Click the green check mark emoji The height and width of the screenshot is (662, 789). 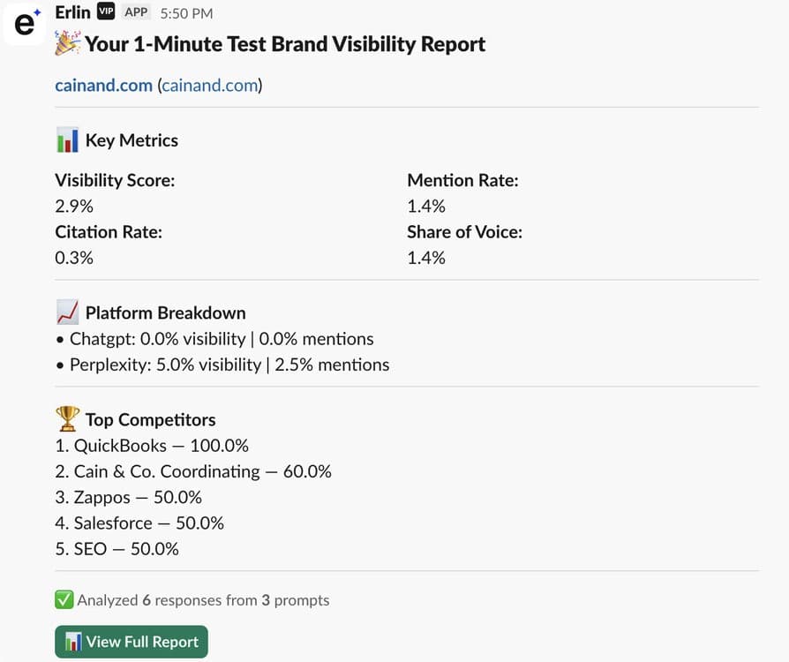tap(64, 599)
